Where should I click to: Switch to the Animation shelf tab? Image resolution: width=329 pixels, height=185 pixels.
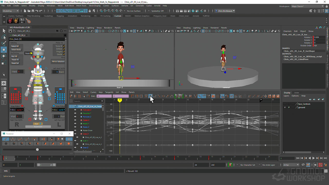(72, 16)
